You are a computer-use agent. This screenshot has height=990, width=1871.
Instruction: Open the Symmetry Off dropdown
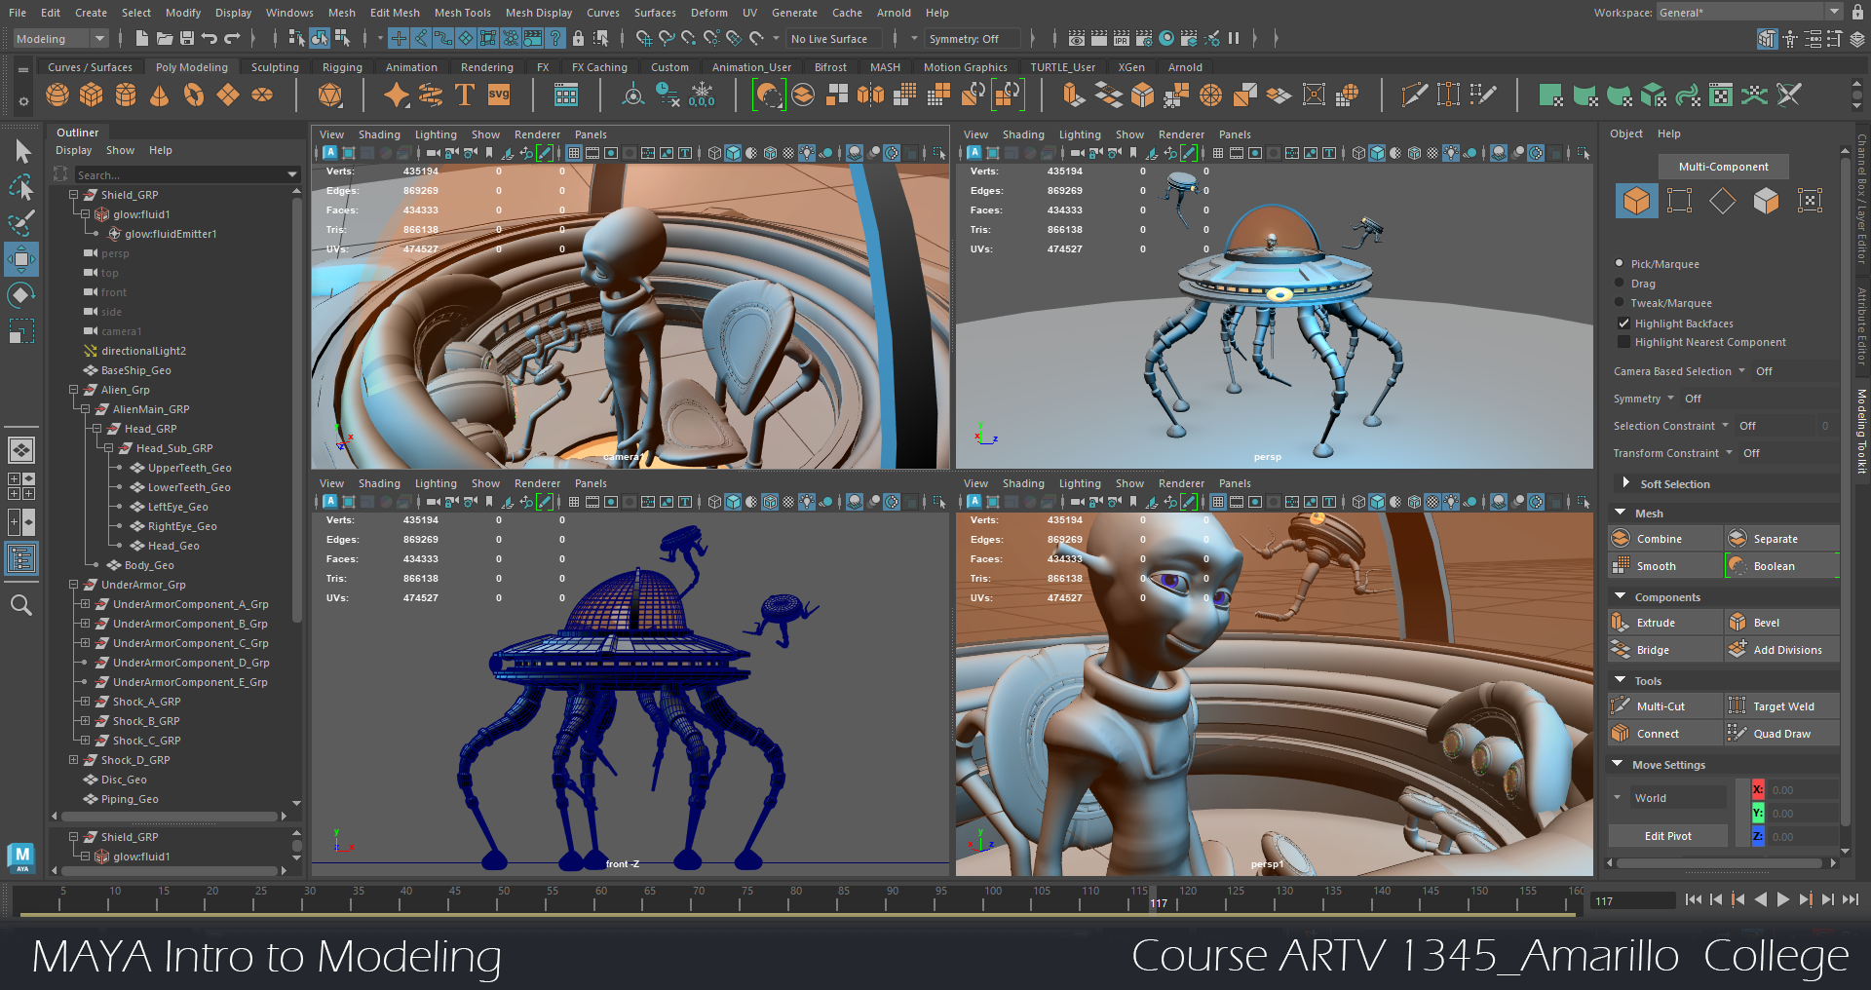974,38
